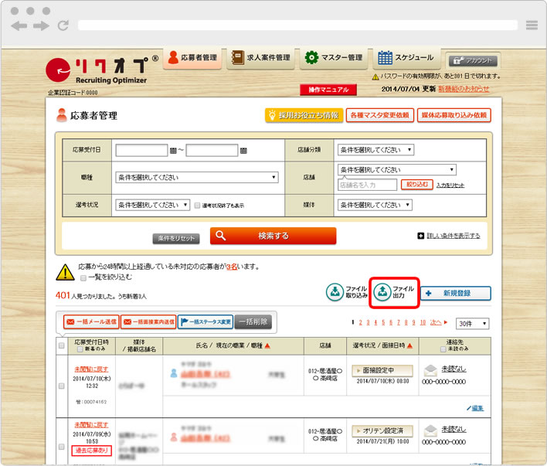The image size is (547, 466).
Task: Focus the 応募受付日 end date field
Action: [212, 151]
